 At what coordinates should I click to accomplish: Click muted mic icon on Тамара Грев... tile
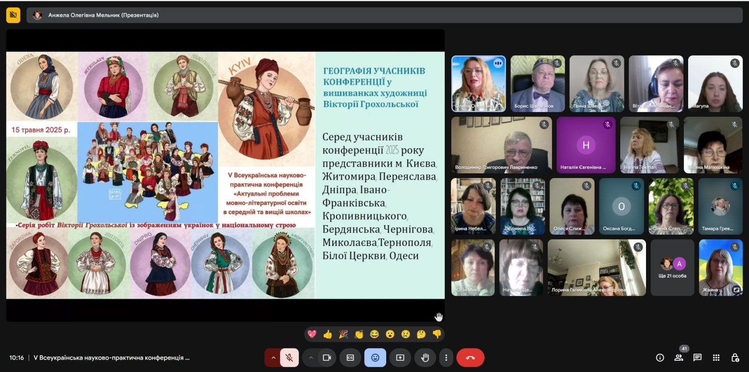[735, 186]
